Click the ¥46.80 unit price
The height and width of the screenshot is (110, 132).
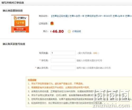tap(57, 31)
